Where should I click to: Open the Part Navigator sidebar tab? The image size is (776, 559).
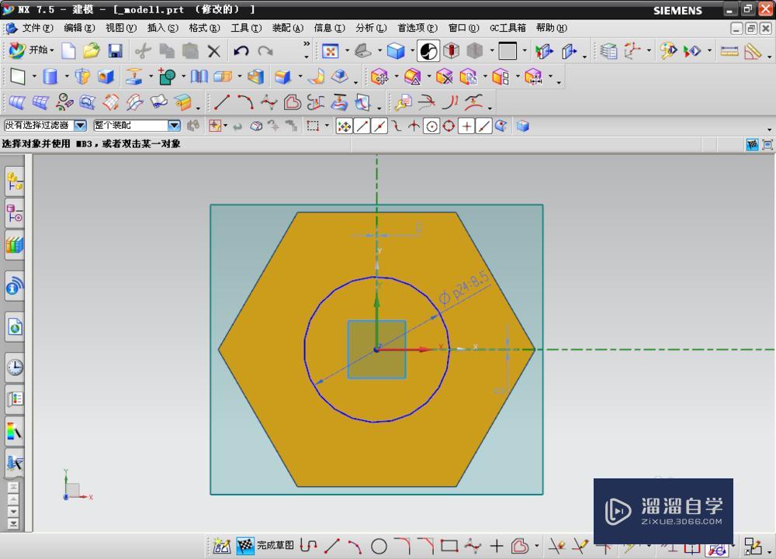pyautogui.click(x=14, y=214)
